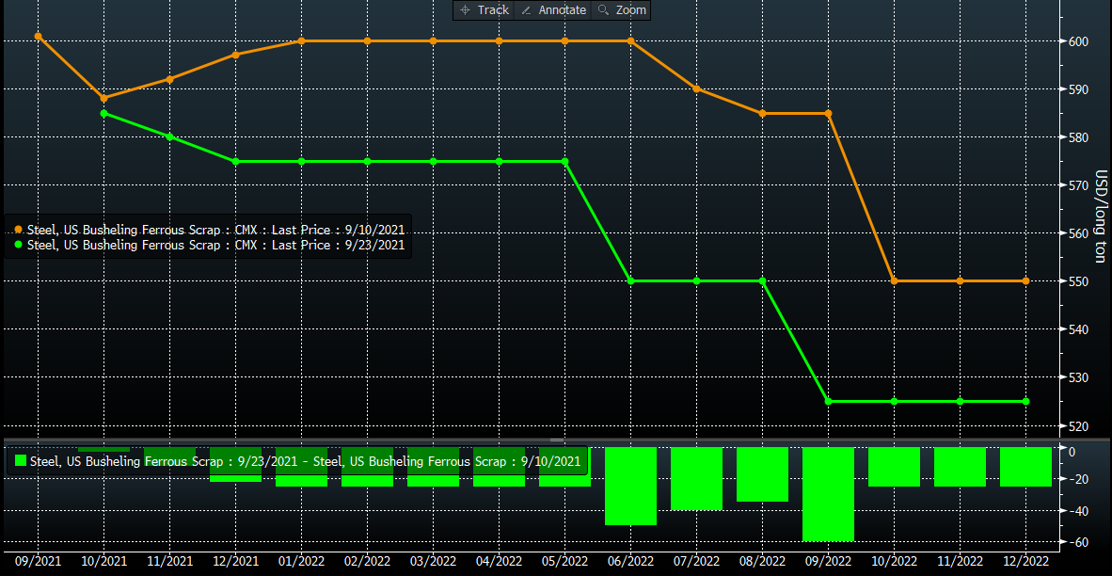
Task: Click the green data point at 09/2022
Action: pos(828,402)
